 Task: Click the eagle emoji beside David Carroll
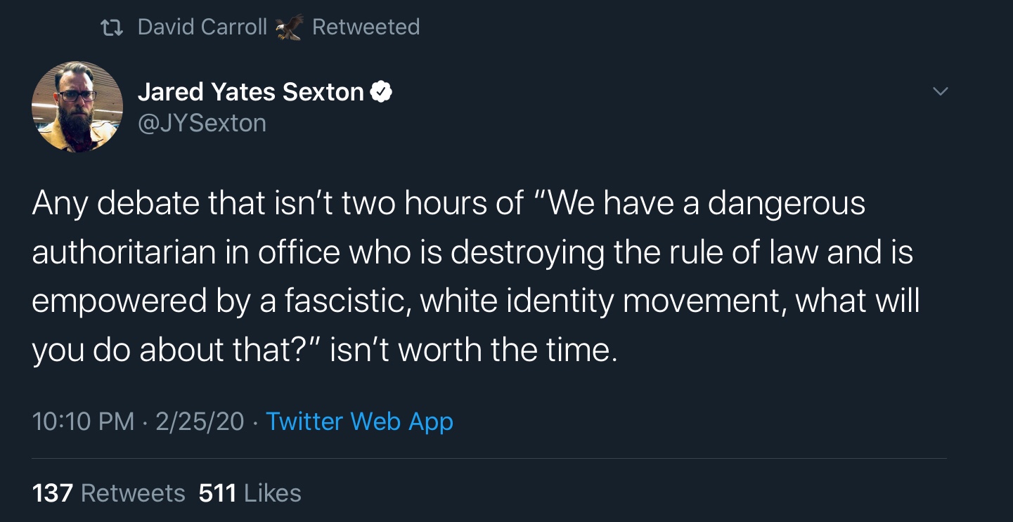click(x=289, y=27)
